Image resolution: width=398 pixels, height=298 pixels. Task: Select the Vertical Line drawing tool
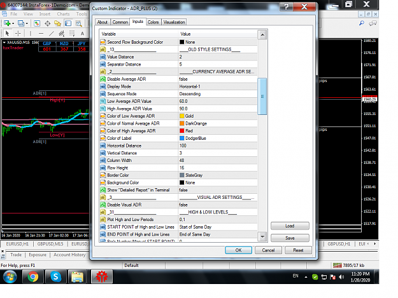tap(30, 33)
